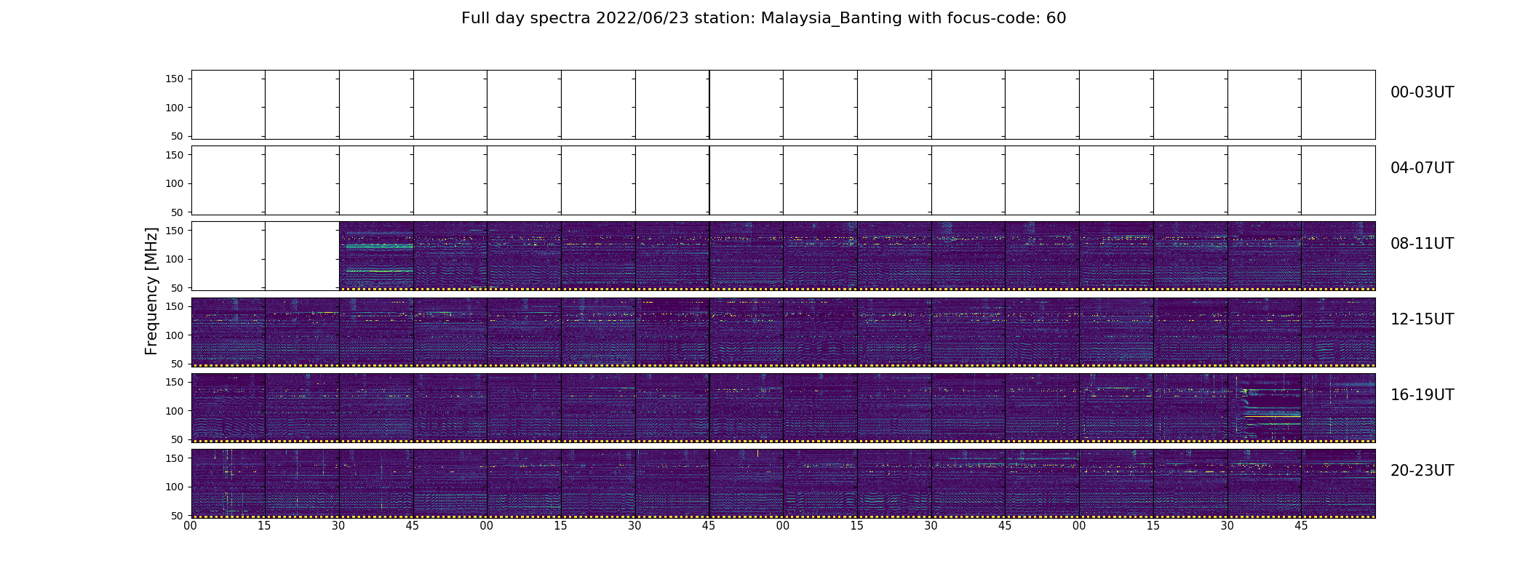Click the "20-23UT" row label

1422,471
